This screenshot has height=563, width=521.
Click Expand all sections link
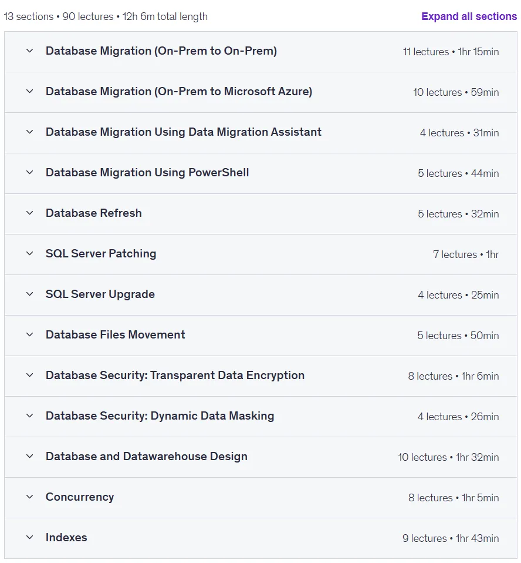(x=469, y=16)
